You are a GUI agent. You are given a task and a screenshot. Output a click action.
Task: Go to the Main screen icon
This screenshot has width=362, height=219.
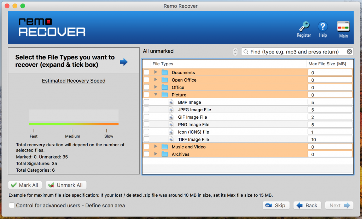click(343, 26)
